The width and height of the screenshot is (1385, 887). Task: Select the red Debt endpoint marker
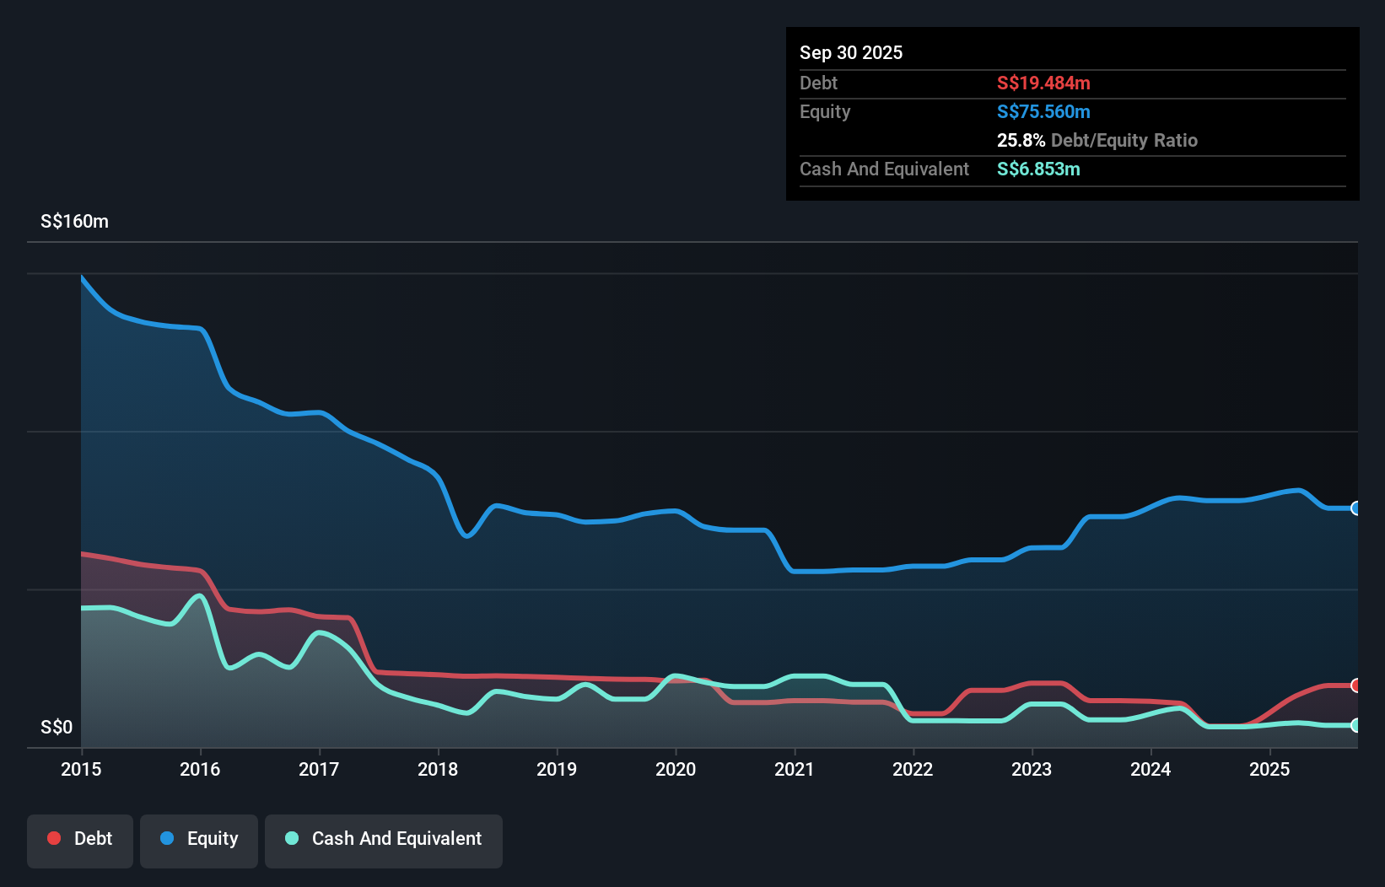[x=1356, y=685]
